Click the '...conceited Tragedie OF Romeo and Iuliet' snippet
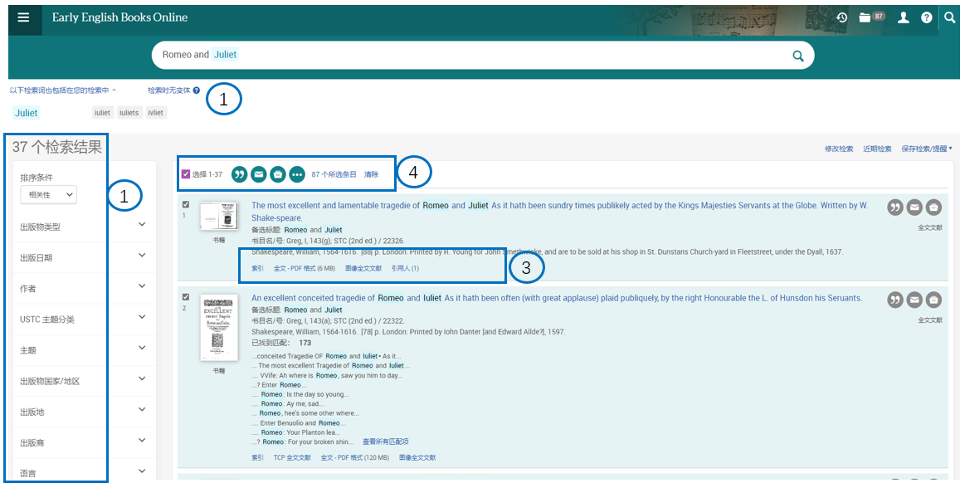The width and height of the screenshot is (965, 488). click(327, 356)
